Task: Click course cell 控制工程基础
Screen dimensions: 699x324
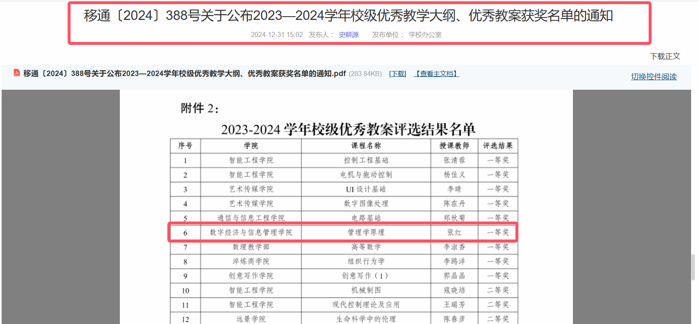Action: click(366, 160)
